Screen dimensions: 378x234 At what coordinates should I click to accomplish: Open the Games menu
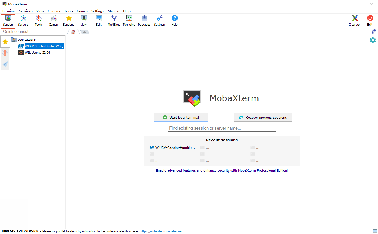[82, 11]
